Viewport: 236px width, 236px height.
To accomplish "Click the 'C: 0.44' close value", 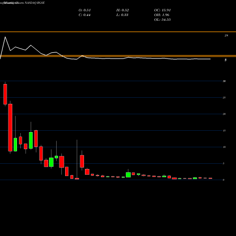I will (84, 15).
